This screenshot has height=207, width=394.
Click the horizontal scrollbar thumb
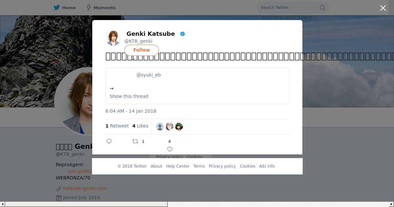(86, 204)
